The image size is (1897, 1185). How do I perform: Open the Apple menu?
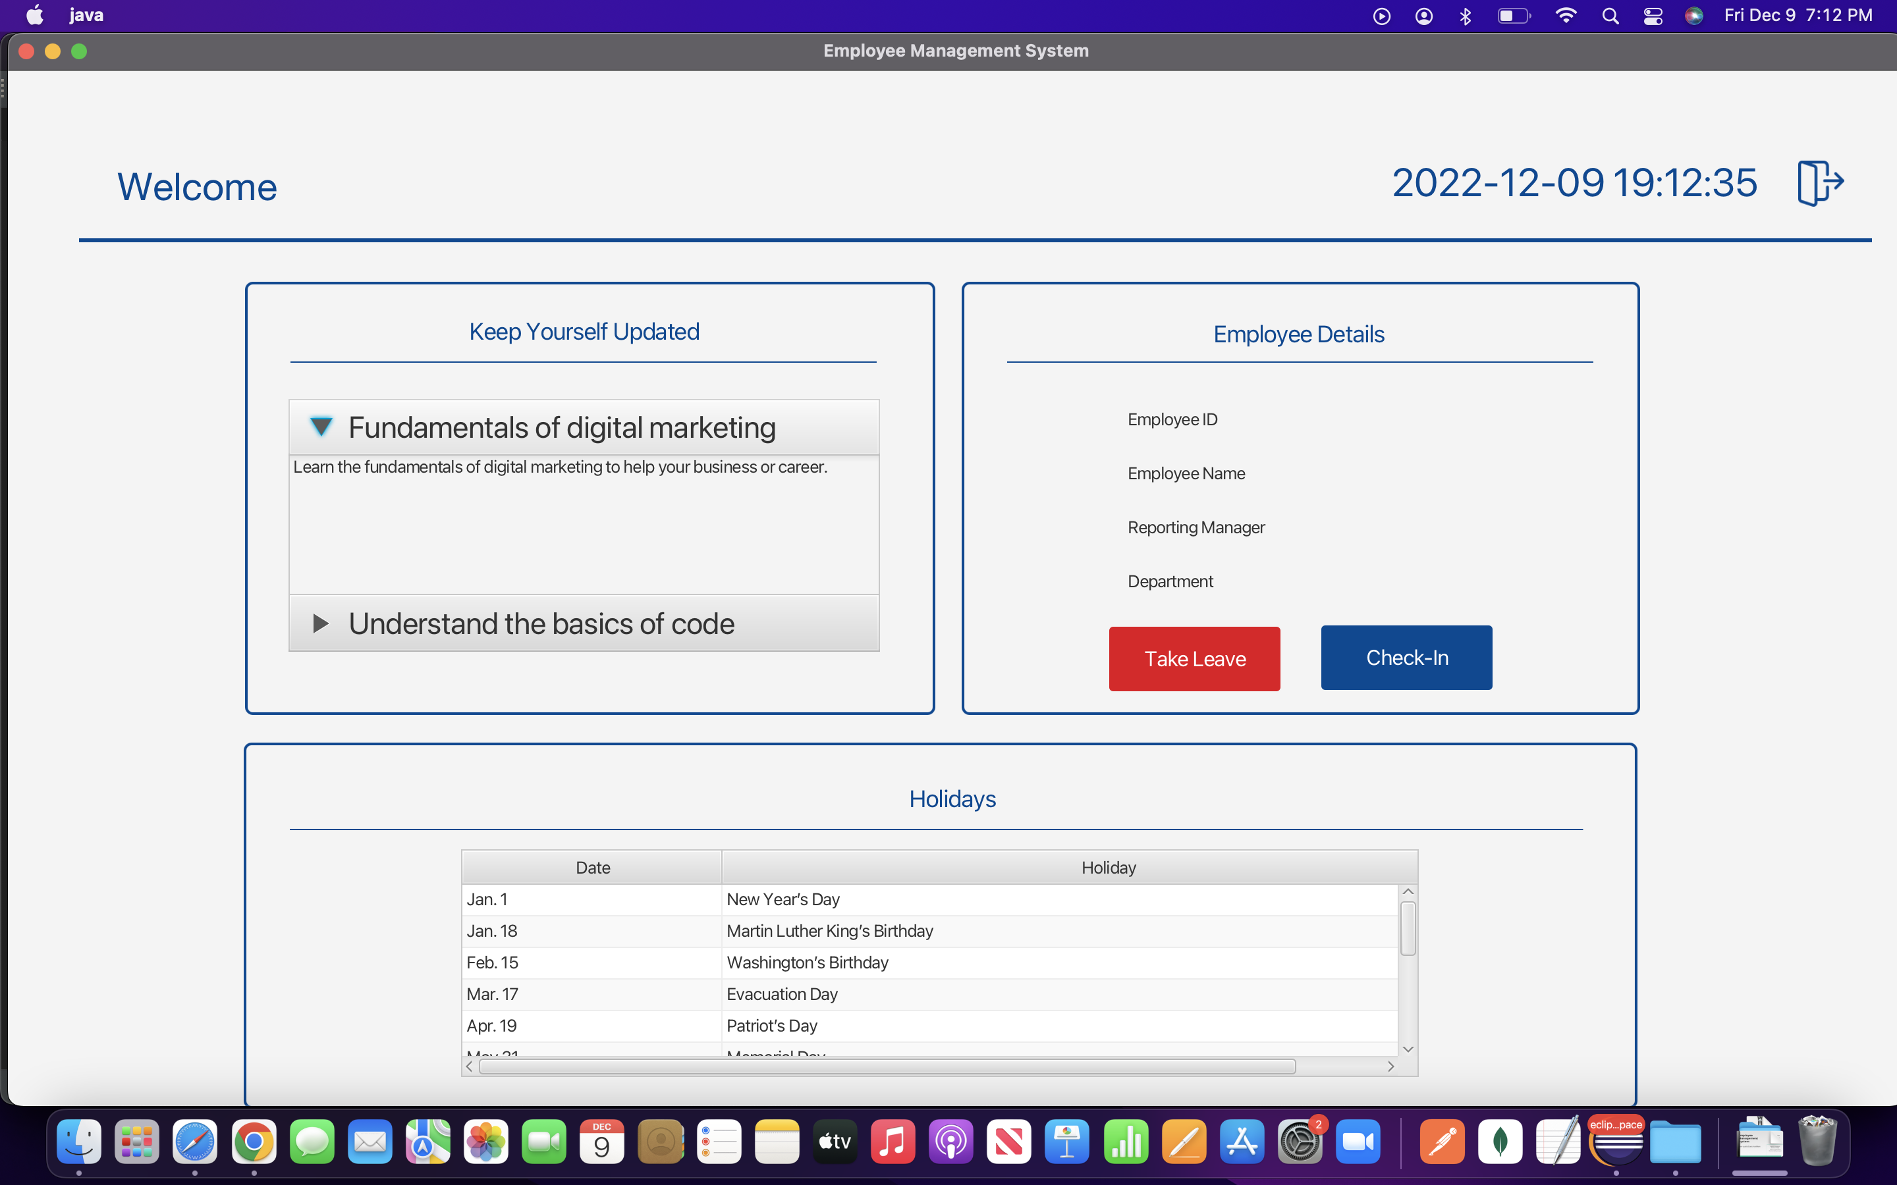click(x=34, y=16)
